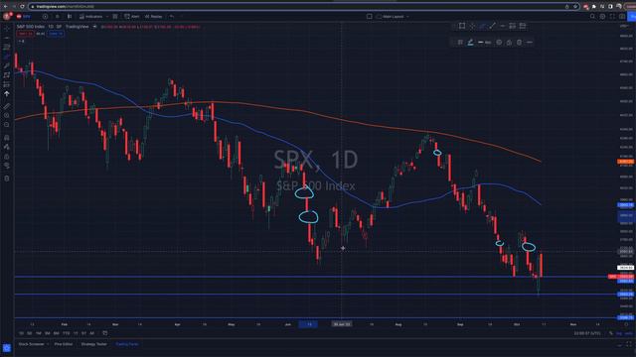Change brush line color pencil icon
636x357 pixels.
(x=470, y=42)
